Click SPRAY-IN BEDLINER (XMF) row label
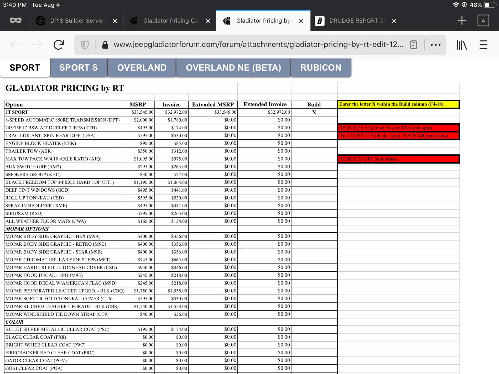The image size is (499, 374). tap(36, 206)
